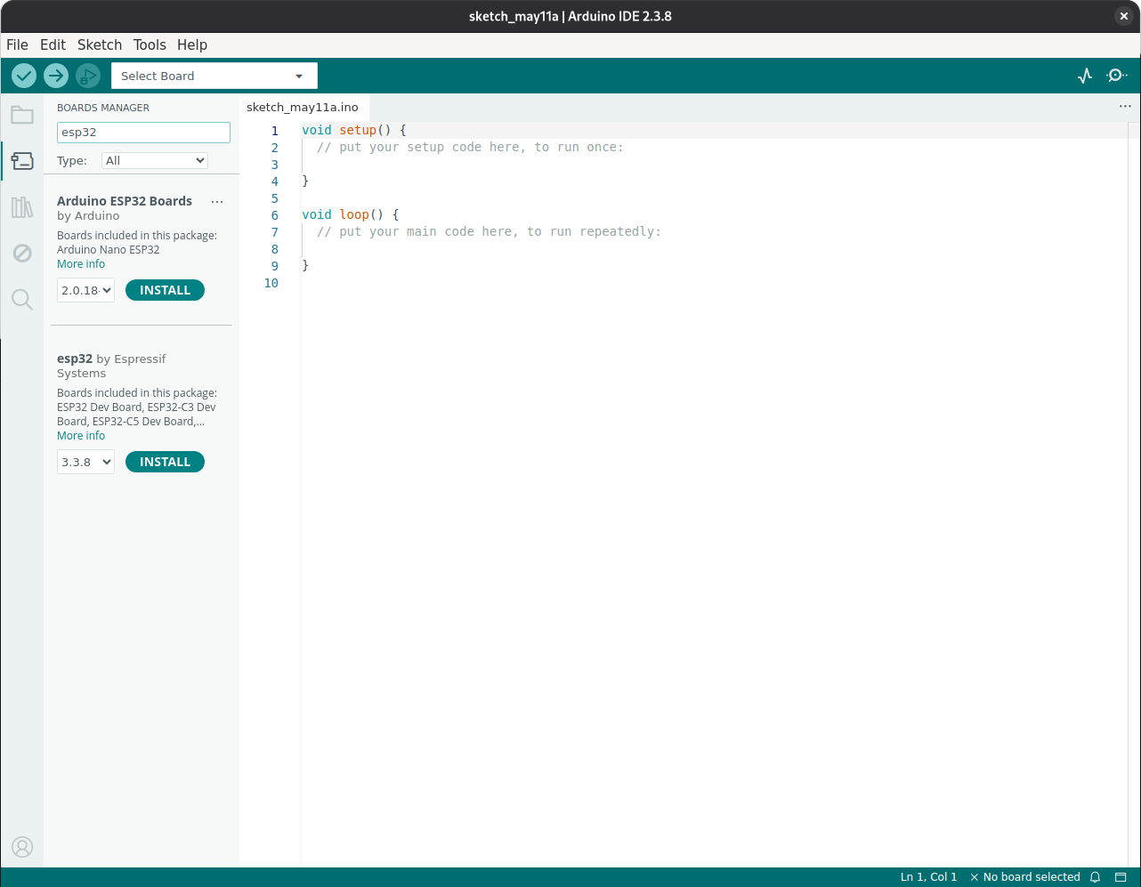Click the 'esp32' Espressif package title
This screenshot has width=1141, height=887.
click(x=75, y=359)
